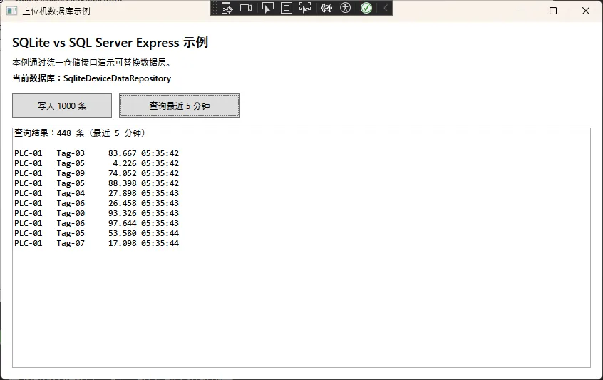Select the row with value 74.052
This screenshot has height=380, width=603.
pos(96,173)
